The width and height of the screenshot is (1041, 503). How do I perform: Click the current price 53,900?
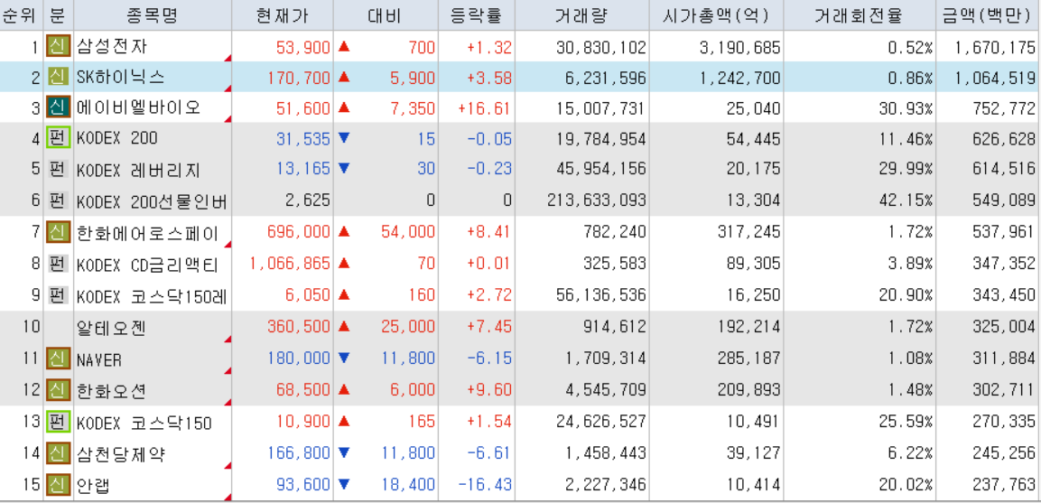coord(303,47)
